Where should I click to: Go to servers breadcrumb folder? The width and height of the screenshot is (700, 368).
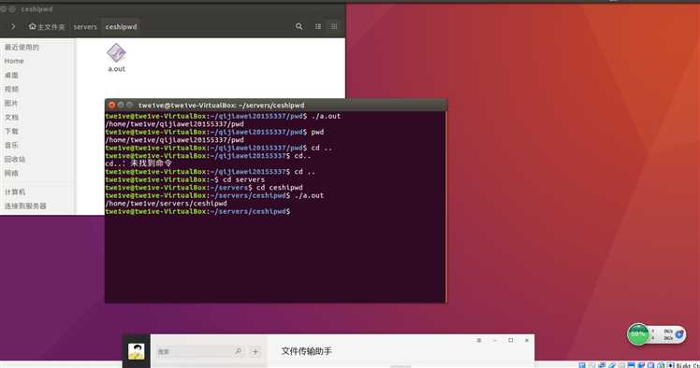85,27
